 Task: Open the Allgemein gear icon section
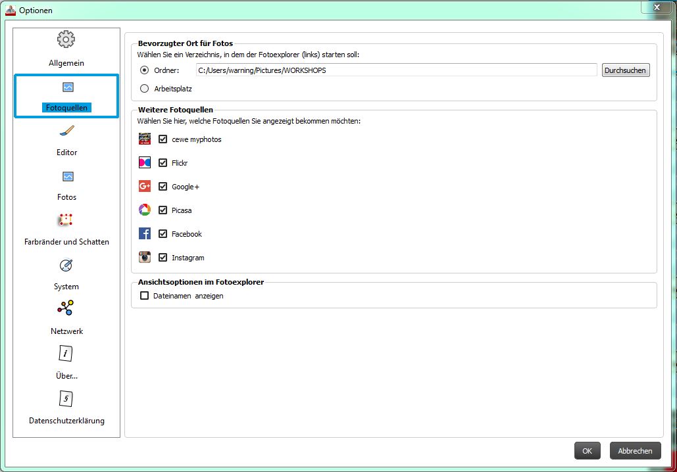click(x=66, y=40)
